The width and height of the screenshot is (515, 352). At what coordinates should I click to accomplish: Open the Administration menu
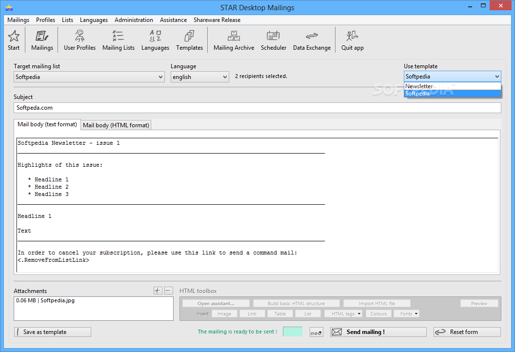(x=134, y=20)
